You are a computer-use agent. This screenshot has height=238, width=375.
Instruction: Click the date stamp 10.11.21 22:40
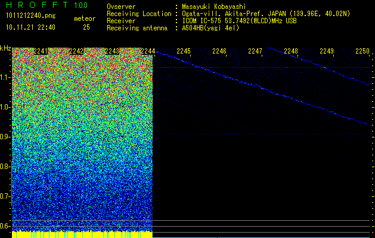30,27
